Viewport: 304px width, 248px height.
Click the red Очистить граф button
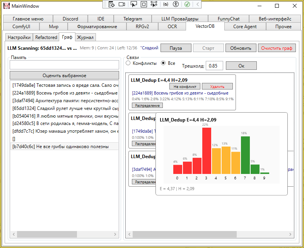tap(277, 48)
